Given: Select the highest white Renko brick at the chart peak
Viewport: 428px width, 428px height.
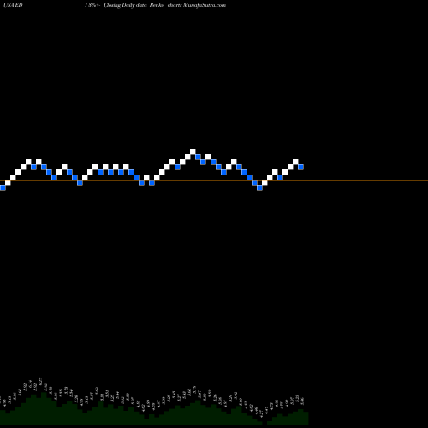Looking at the screenshot, I should tap(193, 152).
